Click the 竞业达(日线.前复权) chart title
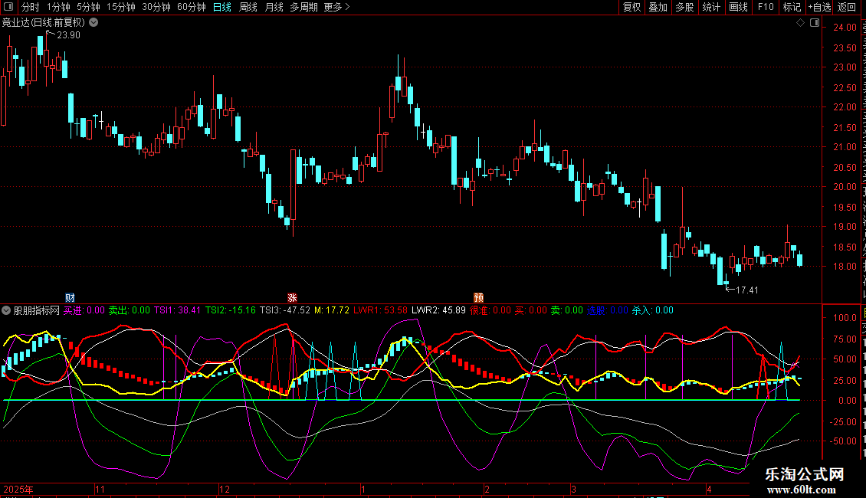This screenshot has height=498, width=866. coord(44,23)
